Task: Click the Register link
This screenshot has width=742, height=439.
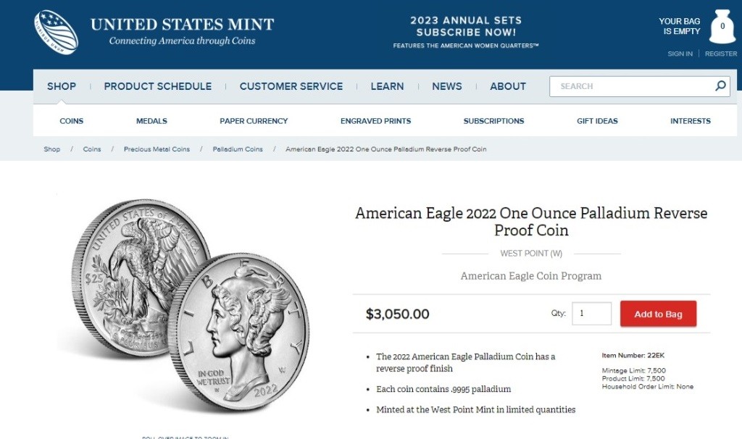Action: [x=721, y=54]
